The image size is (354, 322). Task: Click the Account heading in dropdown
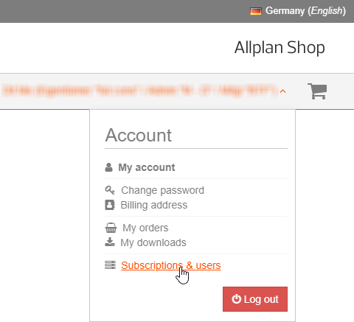point(138,135)
